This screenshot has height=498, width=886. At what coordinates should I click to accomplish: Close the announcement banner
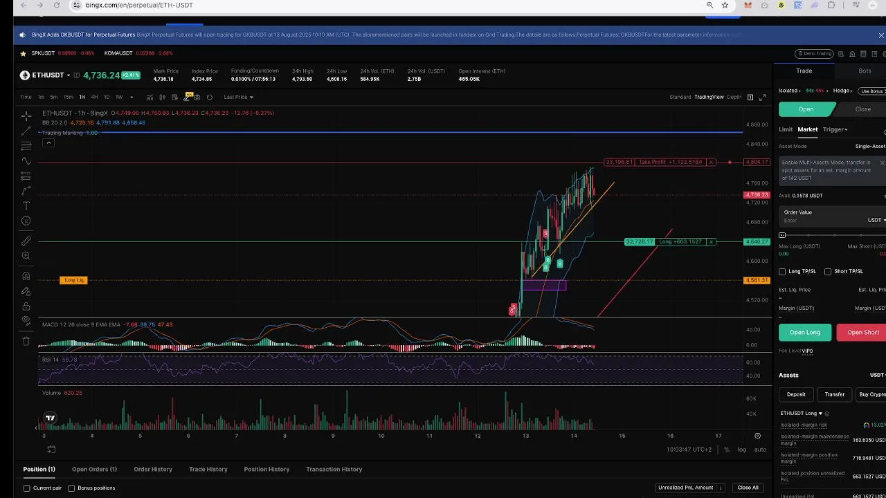tap(881, 35)
